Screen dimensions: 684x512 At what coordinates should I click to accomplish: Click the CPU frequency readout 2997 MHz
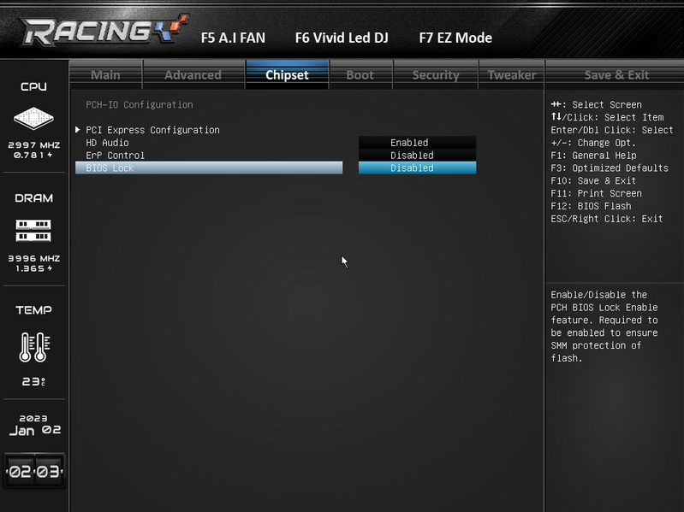33,145
